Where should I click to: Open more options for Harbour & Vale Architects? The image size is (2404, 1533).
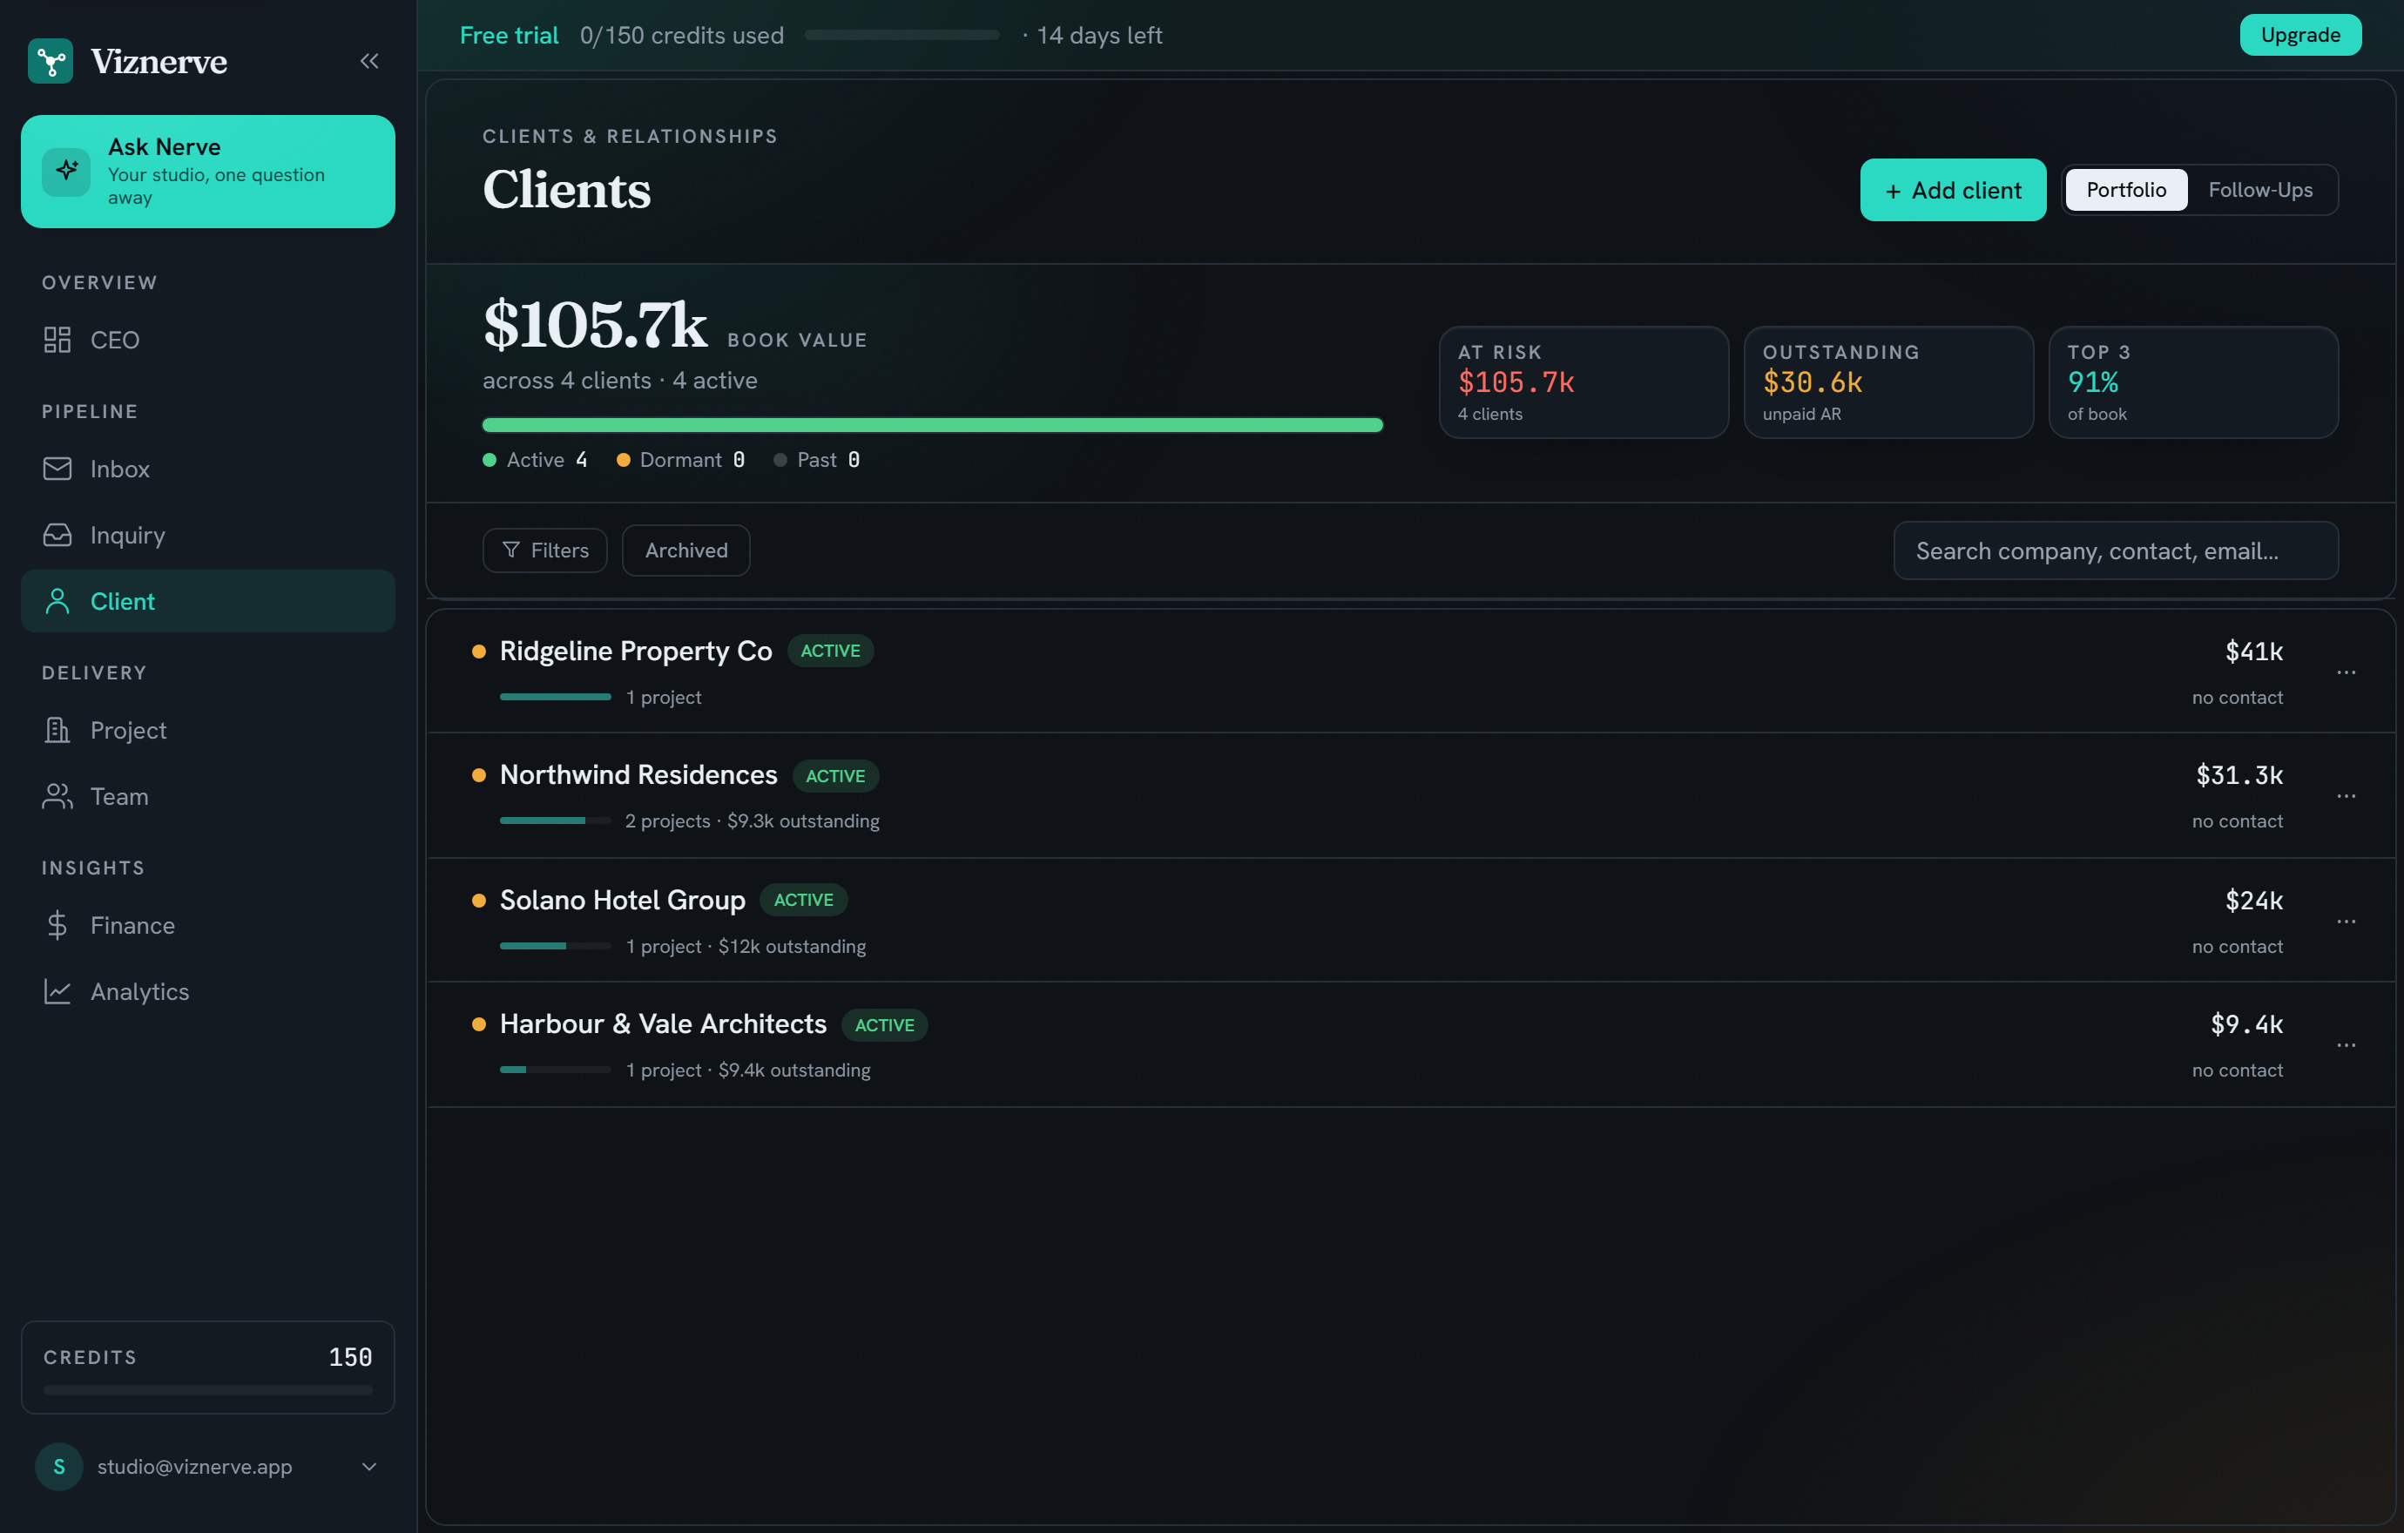(2347, 1045)
